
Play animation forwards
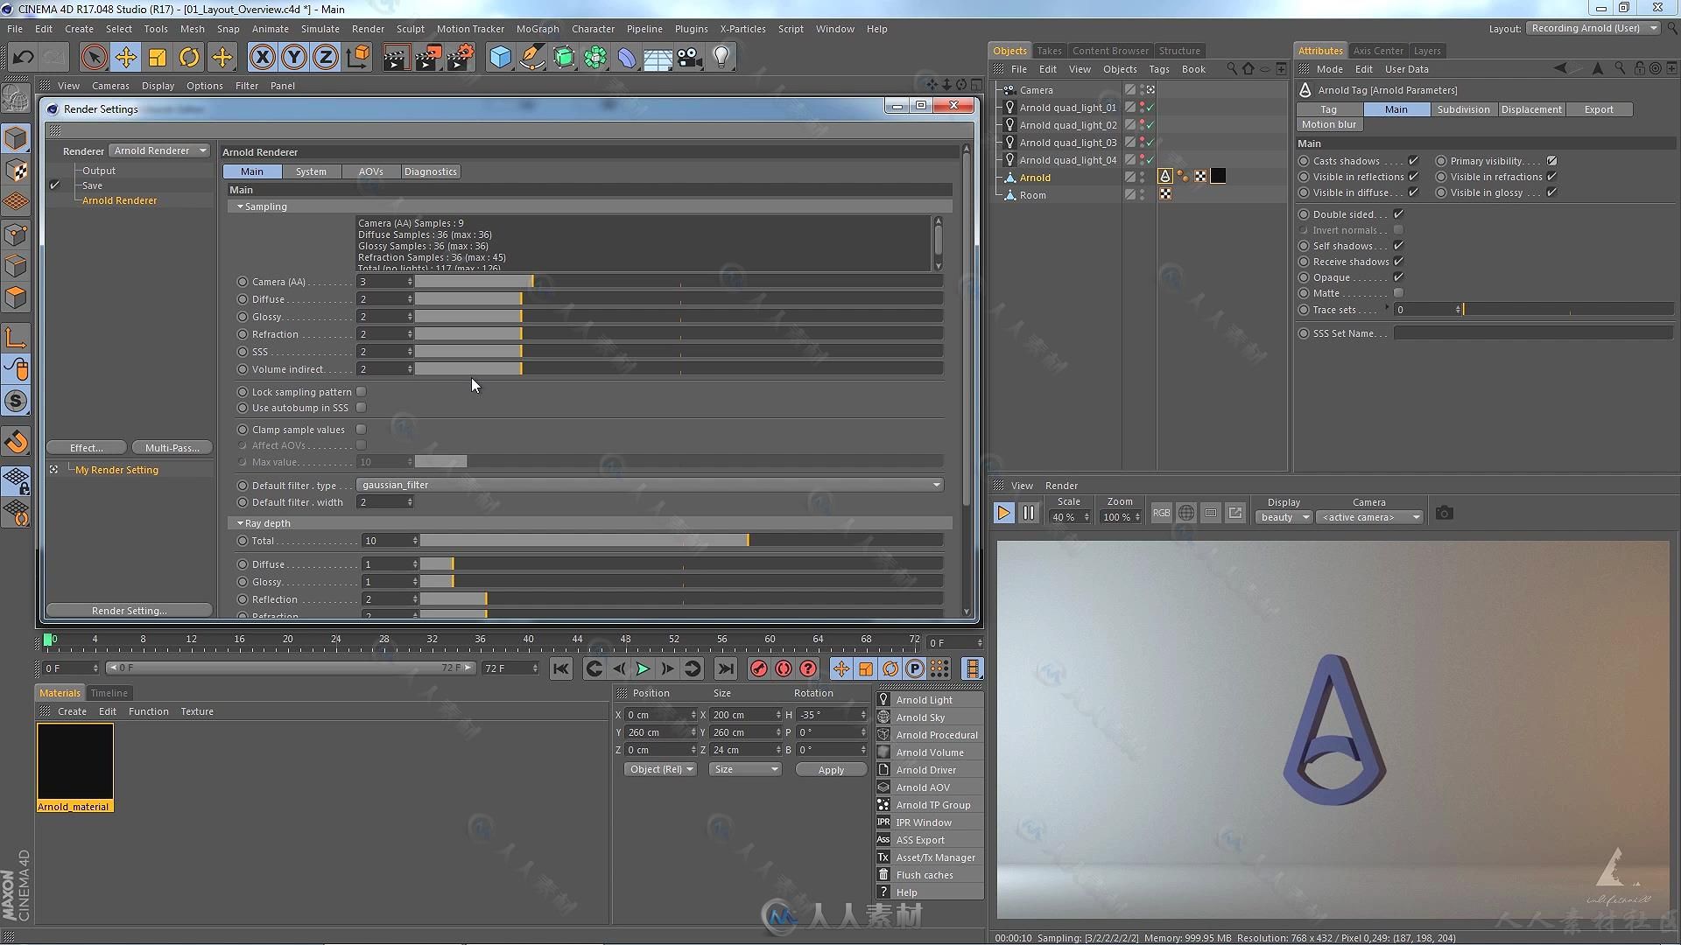point(644,669)
